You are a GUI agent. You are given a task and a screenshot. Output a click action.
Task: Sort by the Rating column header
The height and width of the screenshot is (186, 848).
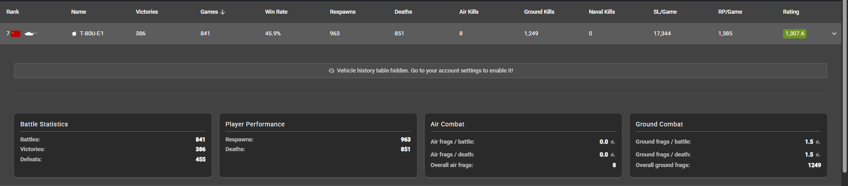pos(791,12)
